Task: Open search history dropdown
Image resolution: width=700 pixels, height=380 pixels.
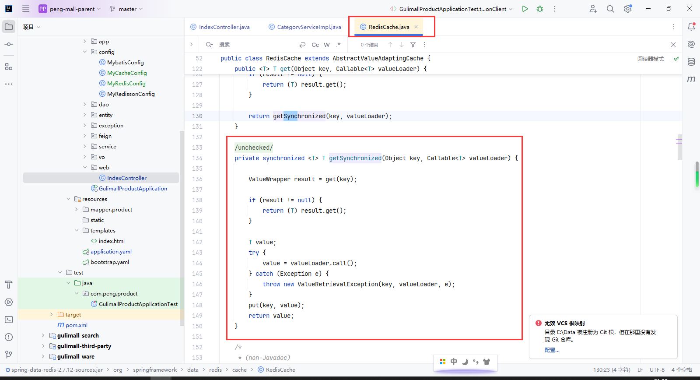Action: coord(210,45)
